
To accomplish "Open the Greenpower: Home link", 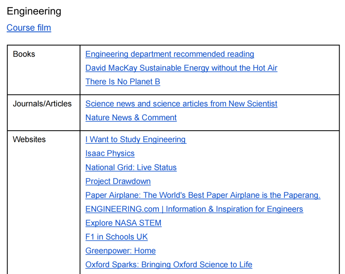I will tap(121, 251).
